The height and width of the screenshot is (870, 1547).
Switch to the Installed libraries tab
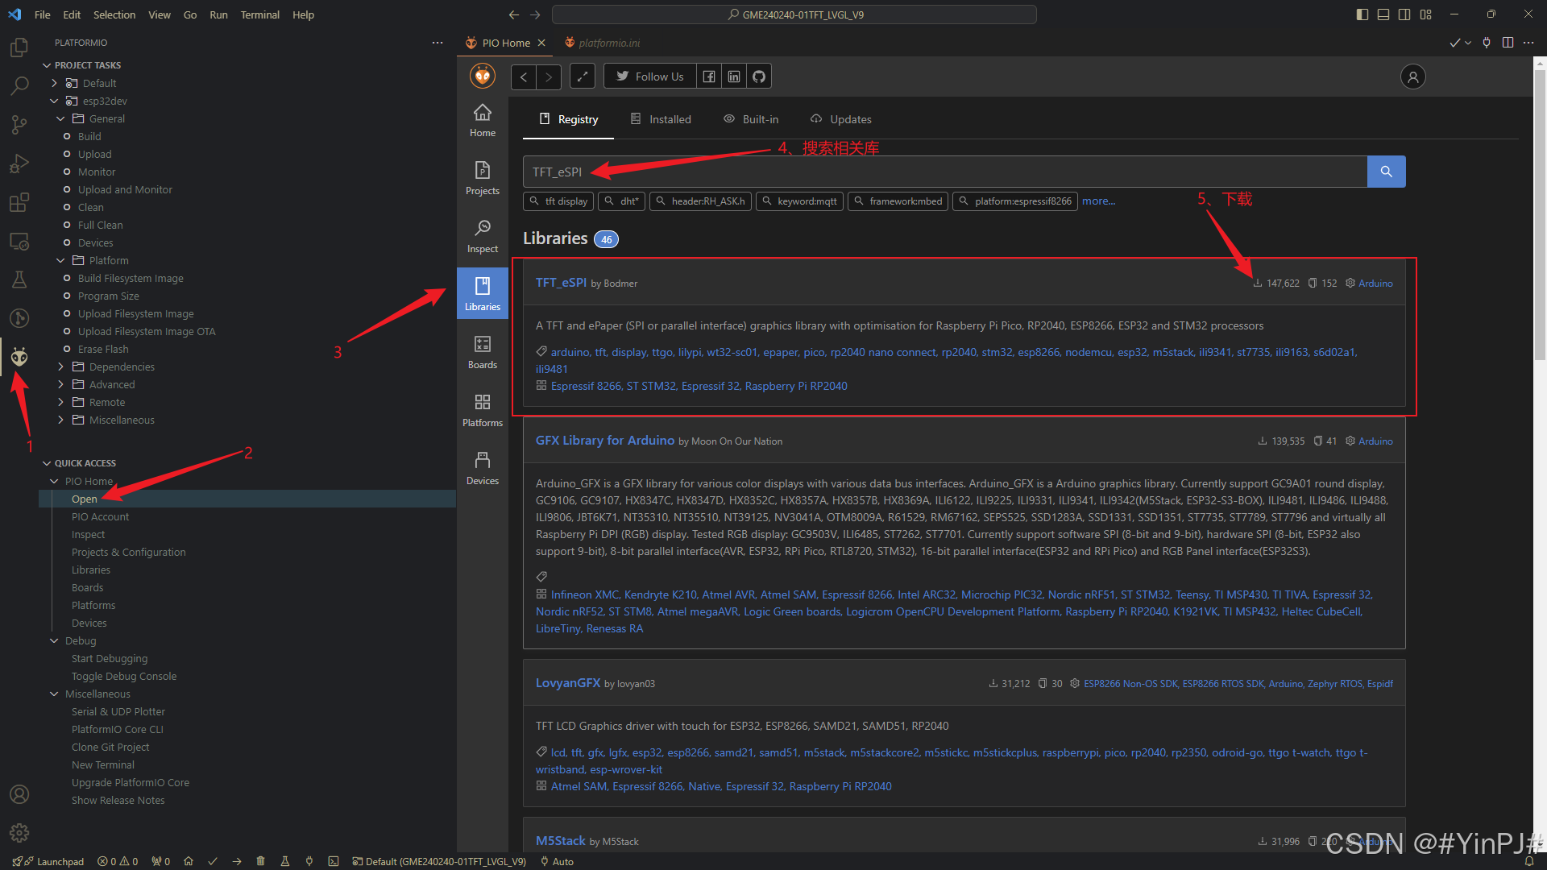[661, 119]
